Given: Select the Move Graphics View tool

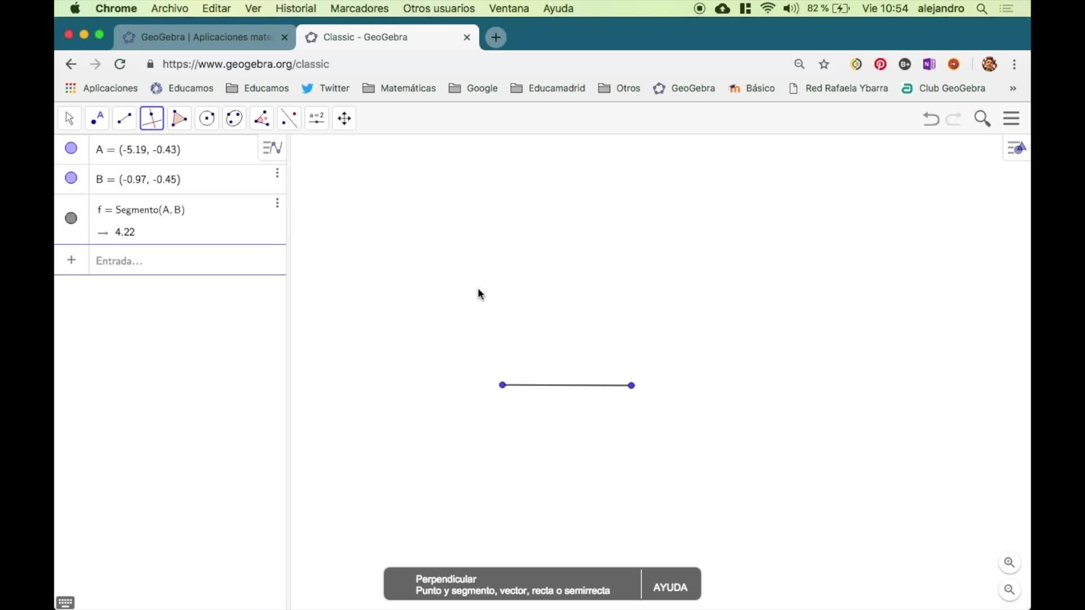Looking at the screenshot, I should (x=344, y=119).
